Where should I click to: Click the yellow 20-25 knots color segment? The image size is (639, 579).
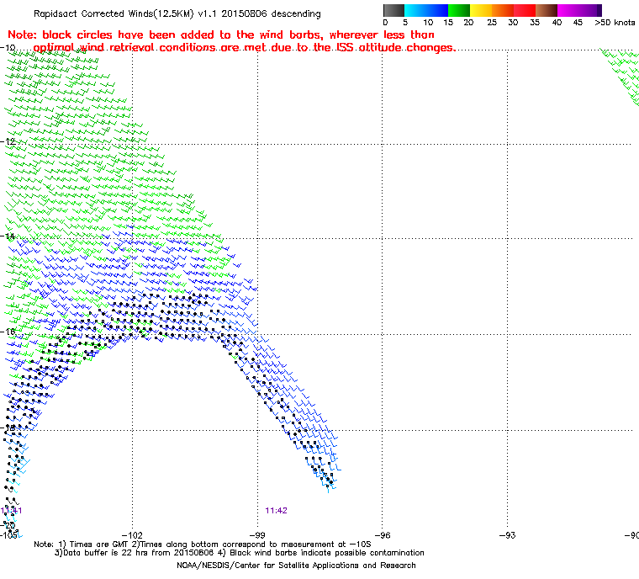481,10
